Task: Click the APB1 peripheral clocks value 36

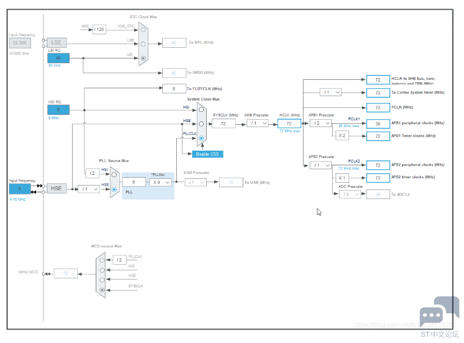Action: (x=378, y=124)
